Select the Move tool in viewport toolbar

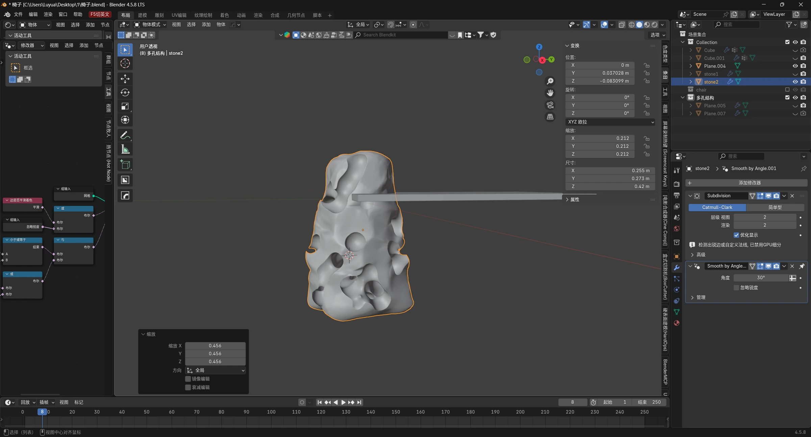pyautogui.click(x=125, y=79)
